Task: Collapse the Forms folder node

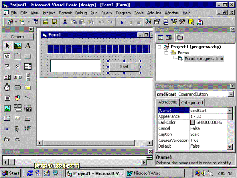Action: [x=166, y=53]
